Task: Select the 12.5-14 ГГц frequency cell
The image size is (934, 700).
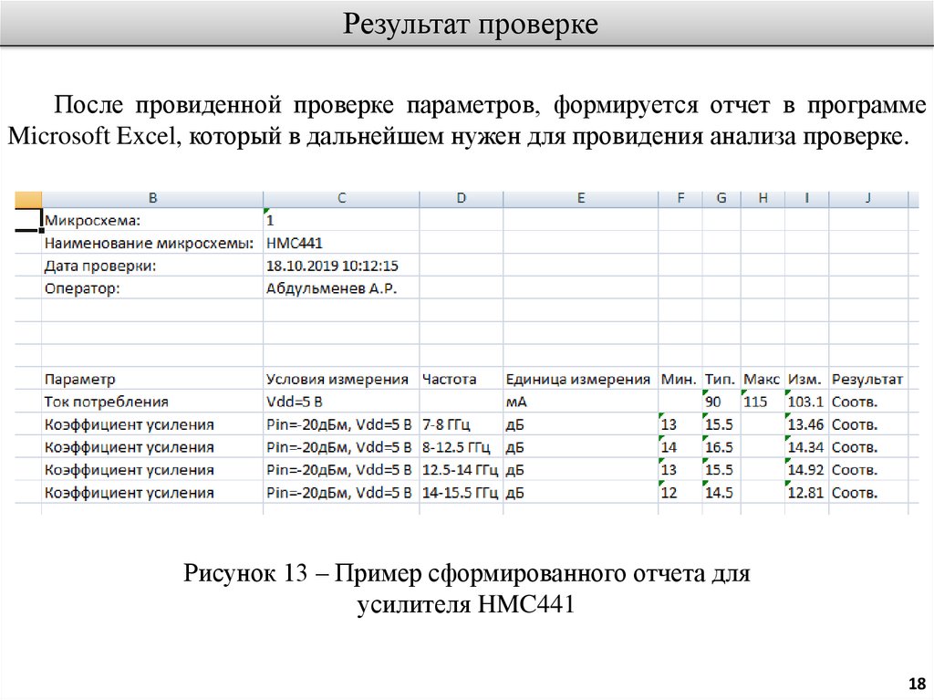Action: coord(460,470)
